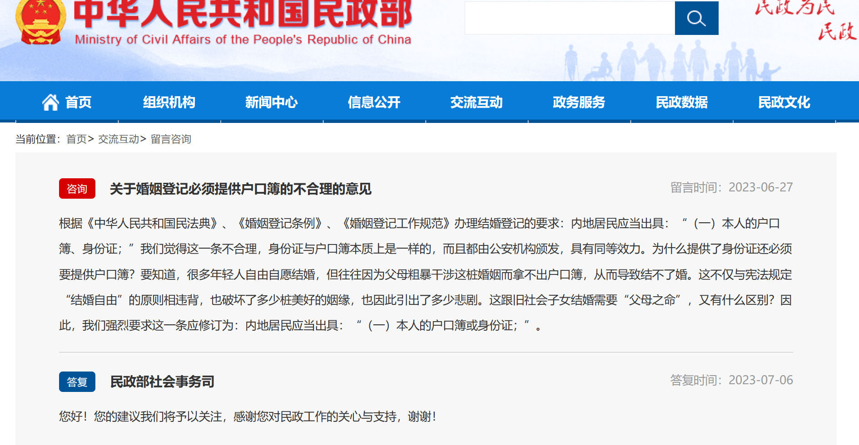Click the magnifier search button
This screenshot has width=859, height=445.
click(696, 18)
